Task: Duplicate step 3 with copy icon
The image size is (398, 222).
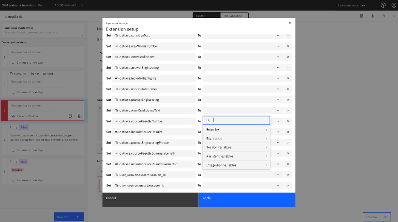Action: click(x=70, y=116)
